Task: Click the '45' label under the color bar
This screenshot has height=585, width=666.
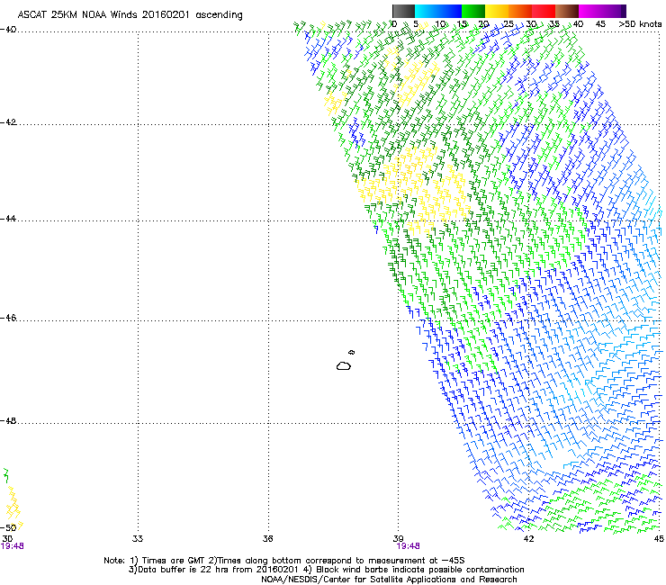Action: click(x=600, y=24)
